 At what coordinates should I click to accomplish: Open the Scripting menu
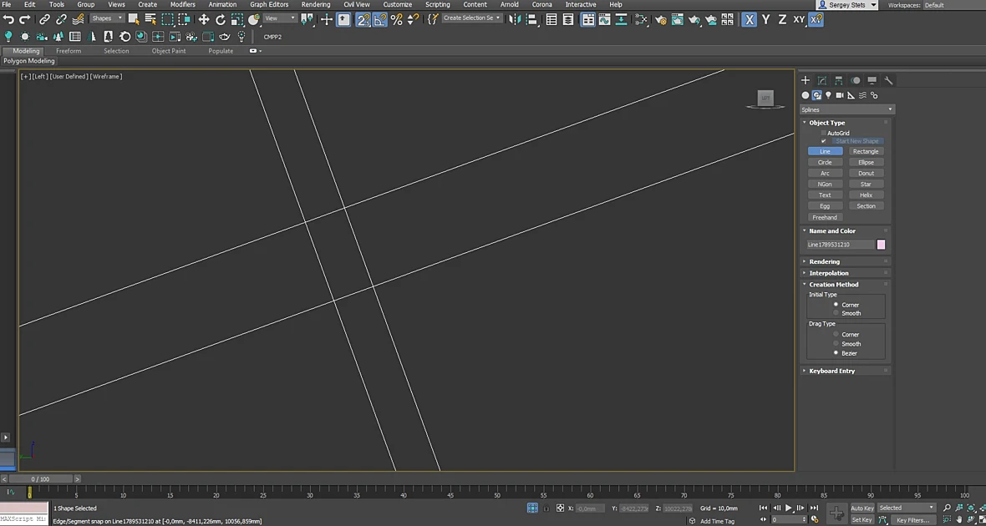click(x=438, y=4)
